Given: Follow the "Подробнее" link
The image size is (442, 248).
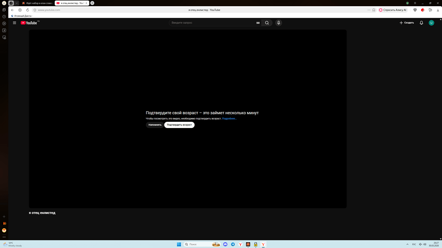Looking at the screenshot, I should pyautogui.click(x=229, y=119).
